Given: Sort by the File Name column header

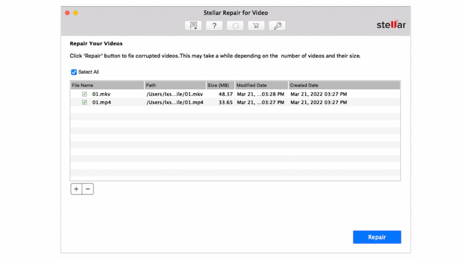Looking at the screenshot, I should point(107,85).
